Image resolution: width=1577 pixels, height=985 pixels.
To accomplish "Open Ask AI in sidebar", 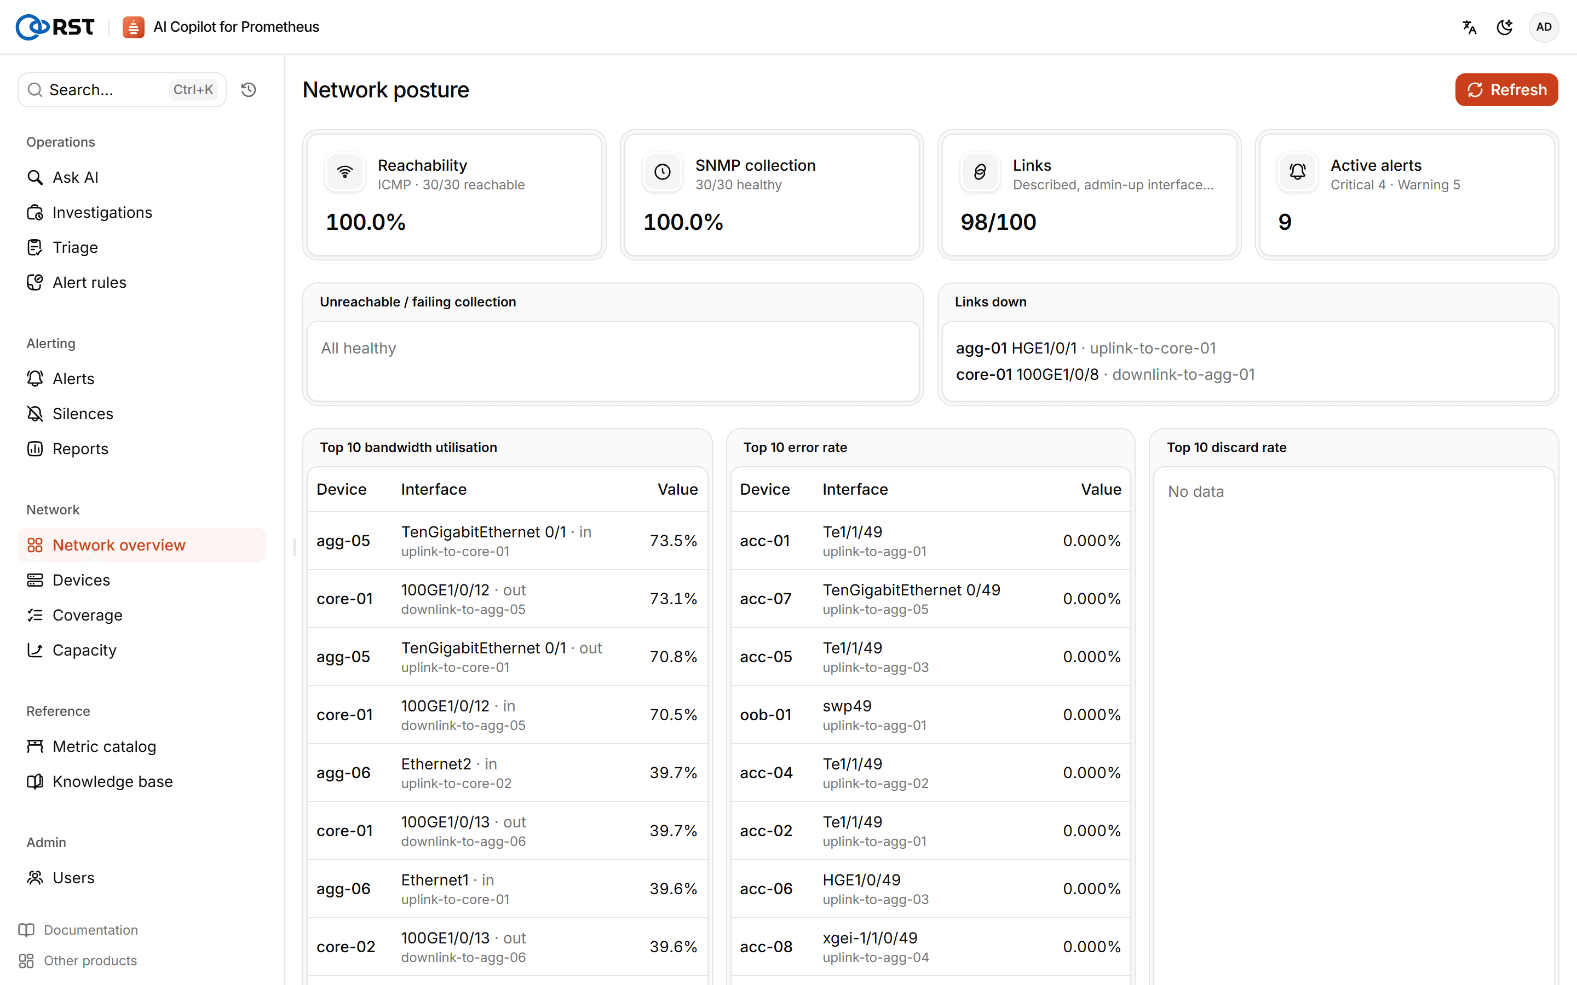I will 141,177.
